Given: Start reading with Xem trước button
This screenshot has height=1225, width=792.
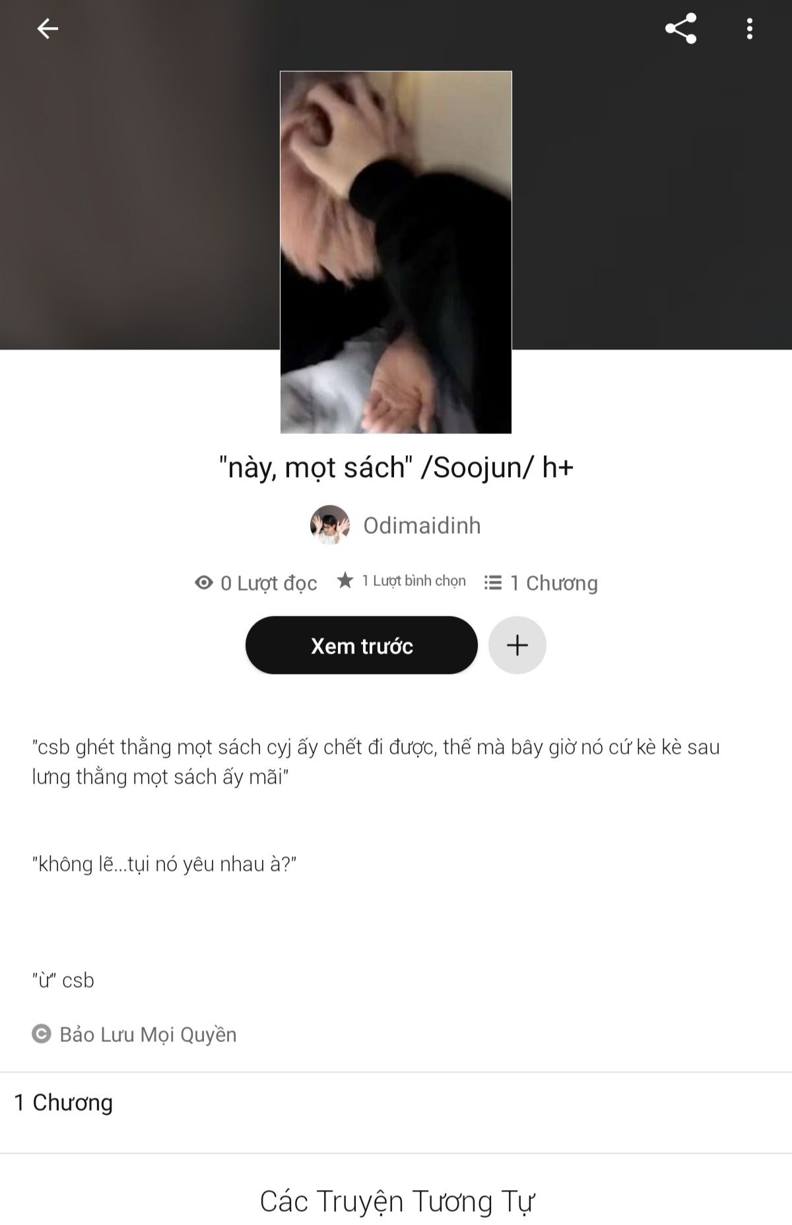Looking at the screenshot, I should pyautogui.click(x=362, y=645).
